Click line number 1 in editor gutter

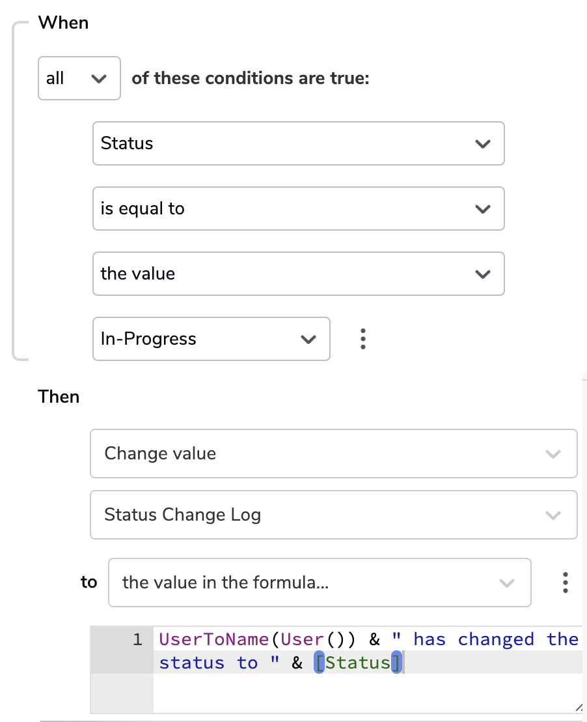137,639
